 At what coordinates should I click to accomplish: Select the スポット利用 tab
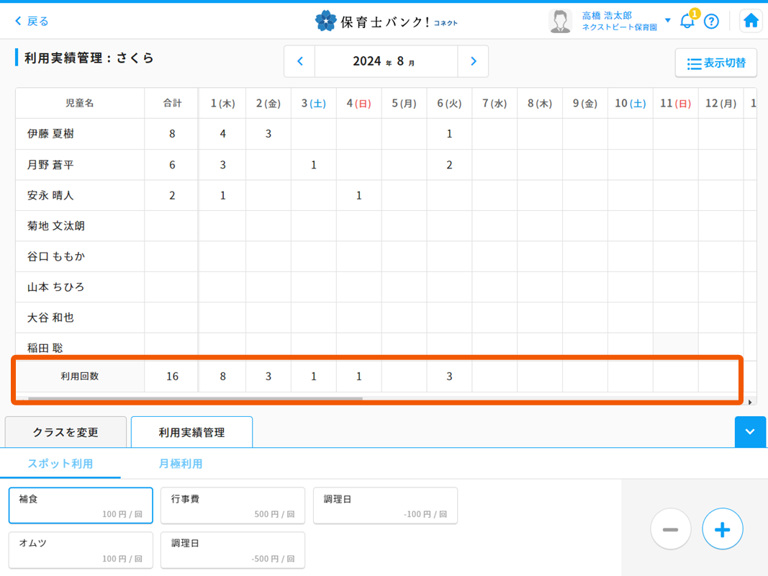[x=60, y=464]
